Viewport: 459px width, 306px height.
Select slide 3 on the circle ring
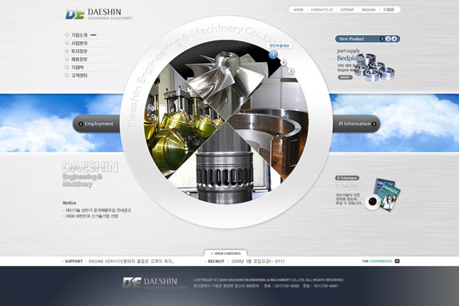[x=291, y=71]
